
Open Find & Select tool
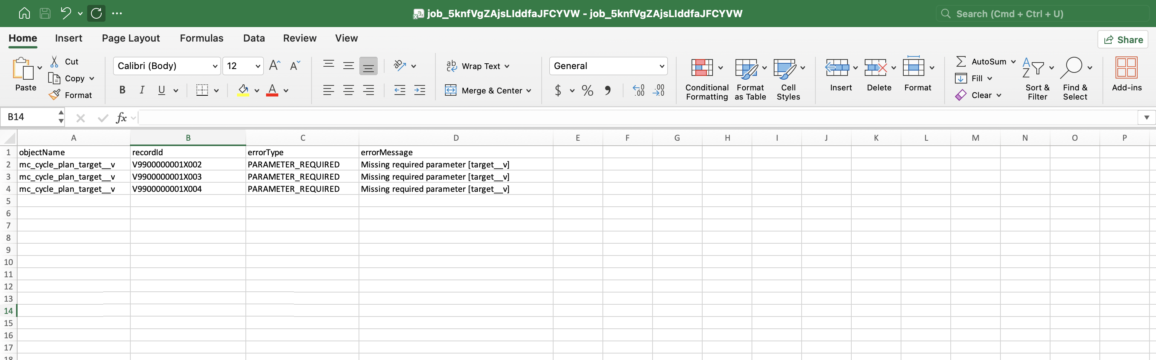pos(1071,68)
